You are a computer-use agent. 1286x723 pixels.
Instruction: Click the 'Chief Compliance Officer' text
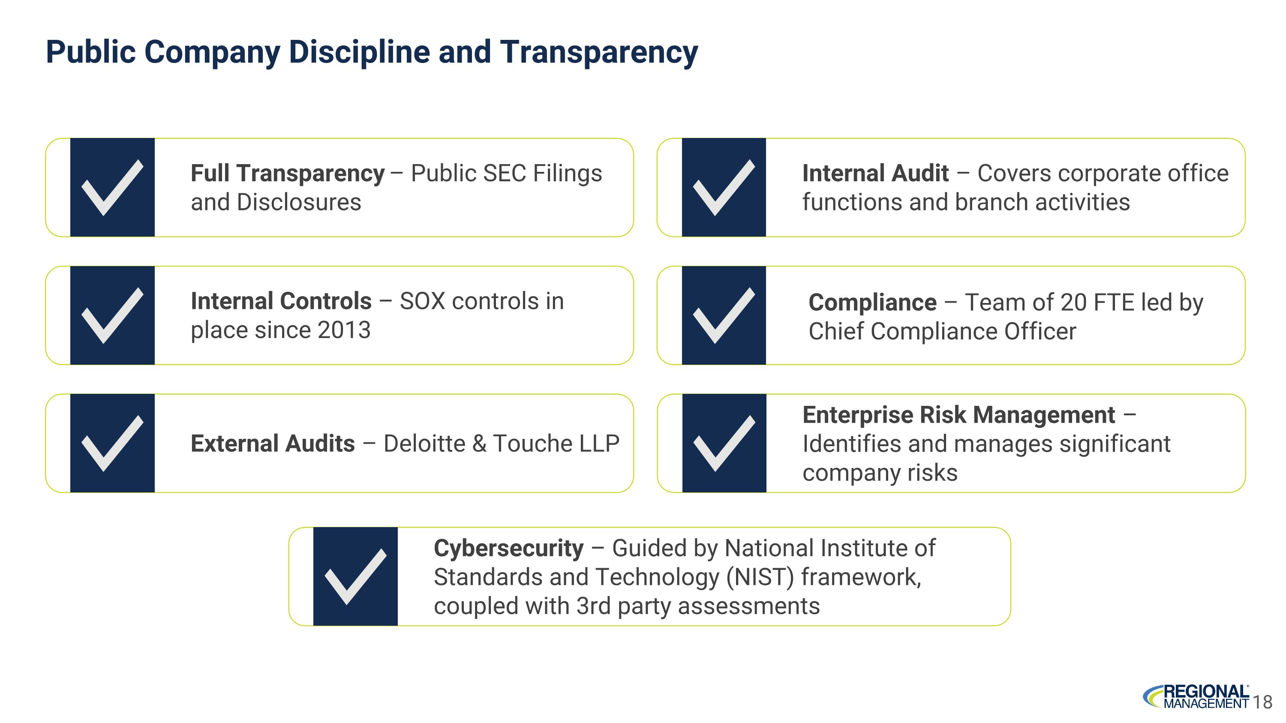[942, 331]
